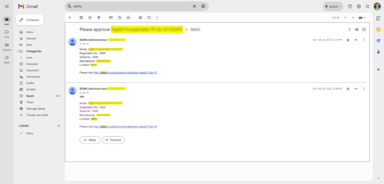Show details of second message recipients
Viewport: 384px width, 184px height.
(88, 93)
